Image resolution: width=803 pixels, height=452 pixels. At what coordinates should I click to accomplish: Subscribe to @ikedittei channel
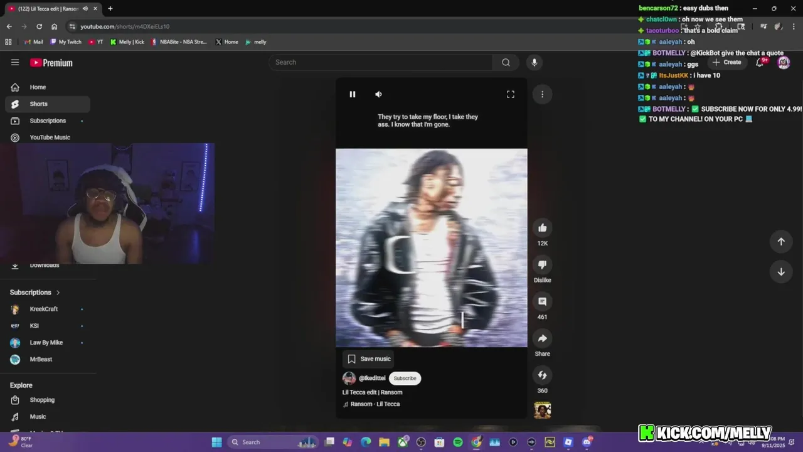[405, 379]
